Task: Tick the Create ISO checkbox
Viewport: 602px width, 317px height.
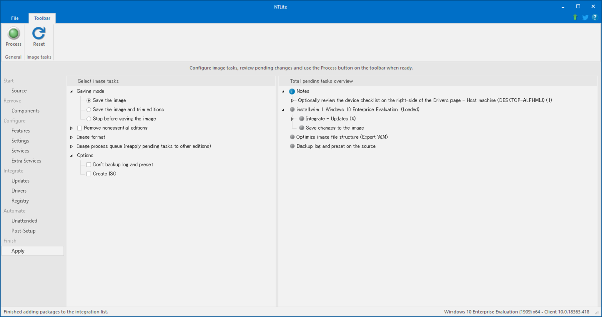Action: [89, 174]
